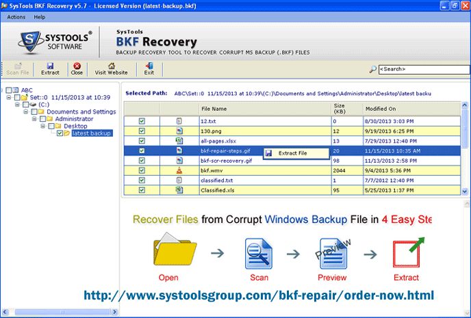
Task: Click the bkf.wmv media file icon
Action: [x=179, y=170]
